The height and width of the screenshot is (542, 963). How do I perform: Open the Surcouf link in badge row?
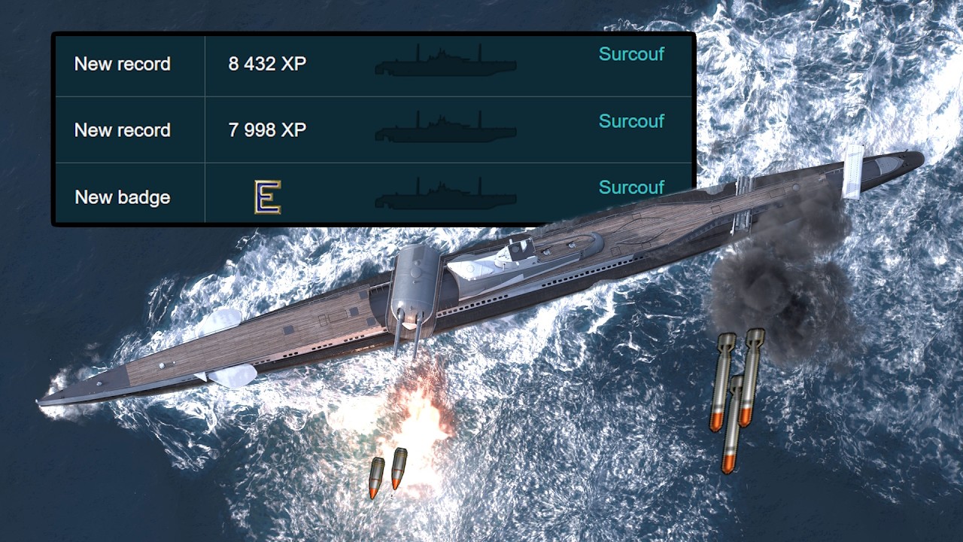[x=631, y=187]
